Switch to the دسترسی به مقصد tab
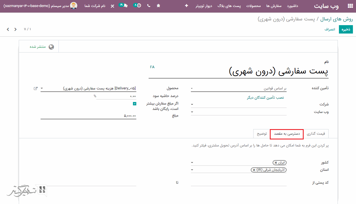Screen dimensions: 356x204 pyautogui.click(x=287, y=134)
